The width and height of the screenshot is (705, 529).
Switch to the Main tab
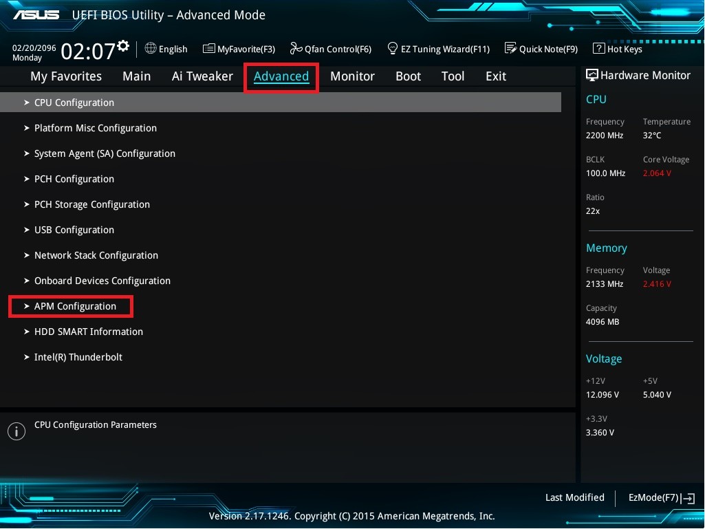tap(137, 76)
